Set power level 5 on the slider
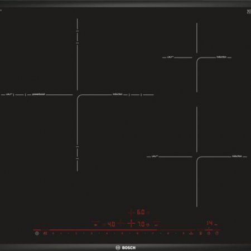This screenshot has width=251, height=251. coord(122,233)
